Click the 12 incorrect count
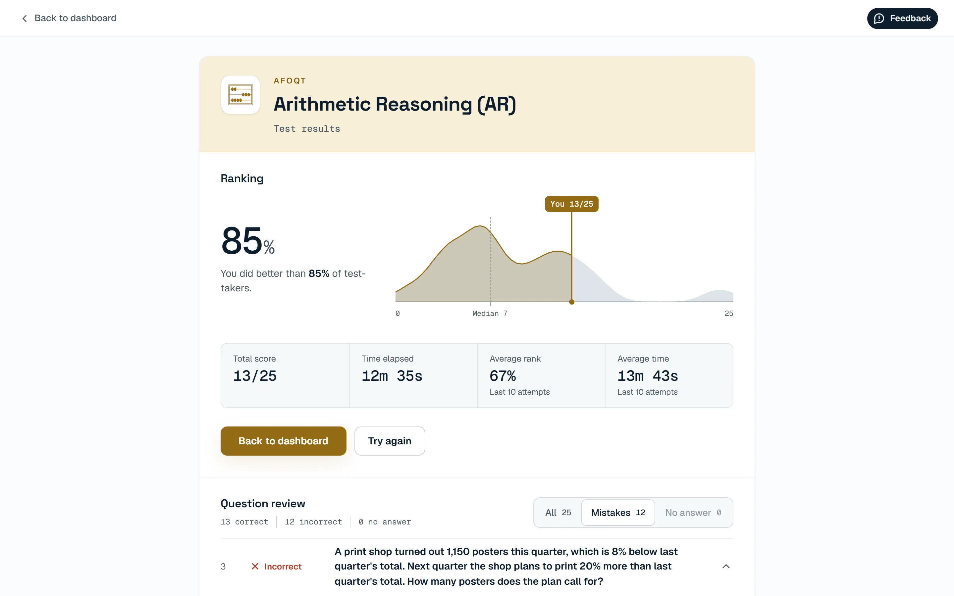 313,522
